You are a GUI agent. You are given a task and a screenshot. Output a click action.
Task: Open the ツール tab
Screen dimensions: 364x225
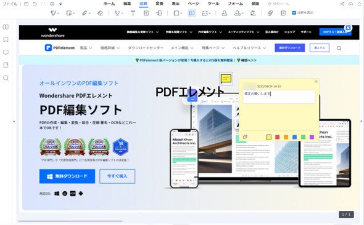click(213, 4)
